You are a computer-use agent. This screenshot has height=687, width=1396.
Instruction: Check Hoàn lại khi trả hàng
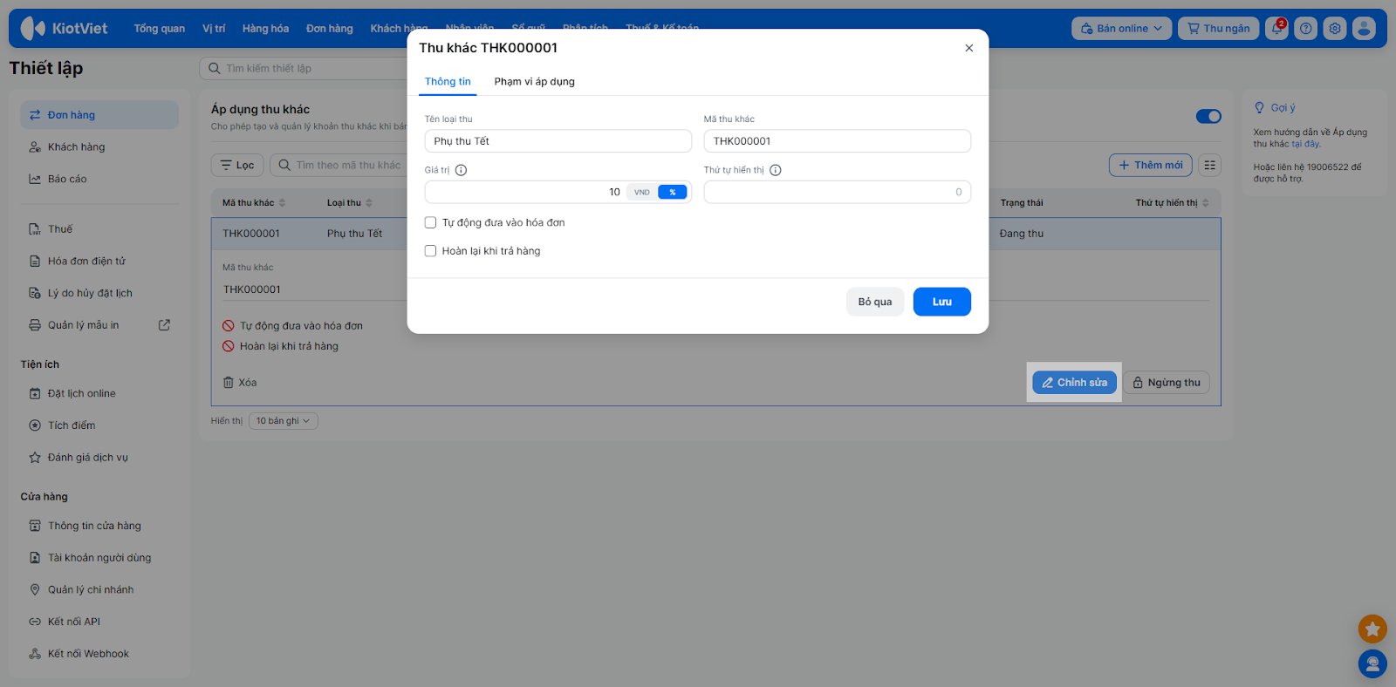[x=430, y=251]
